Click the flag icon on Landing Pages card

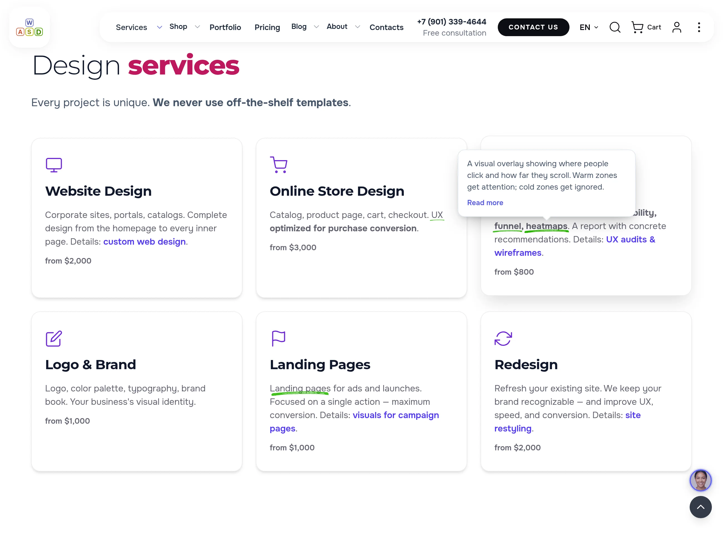click(x=278, y=338)
